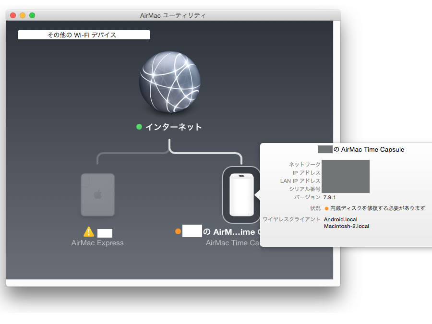Click the バージョン field label
The width and height of the screenshot is (432, 324).
click(307, 197)
